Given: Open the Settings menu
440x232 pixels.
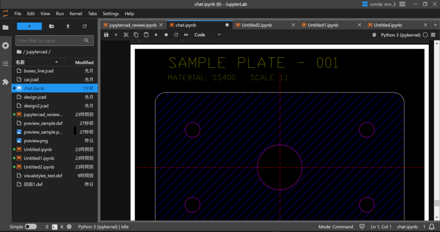Looking at the screenshot, I should [x=110, y=13].
